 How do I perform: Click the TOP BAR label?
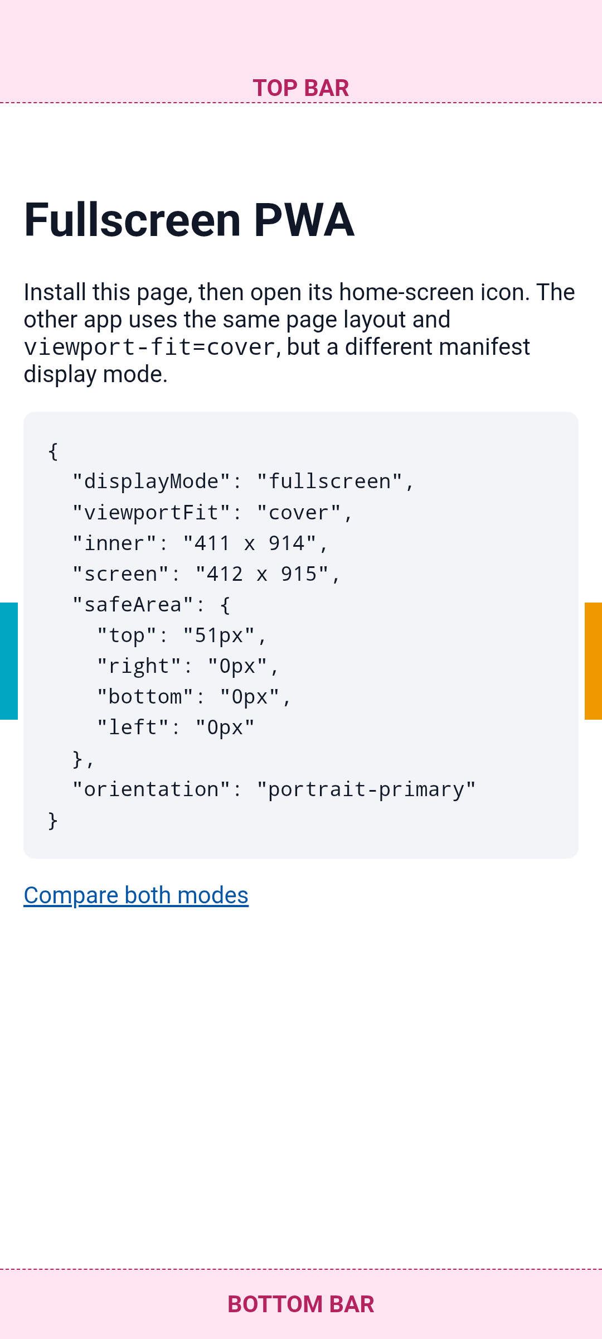[301, 88]
